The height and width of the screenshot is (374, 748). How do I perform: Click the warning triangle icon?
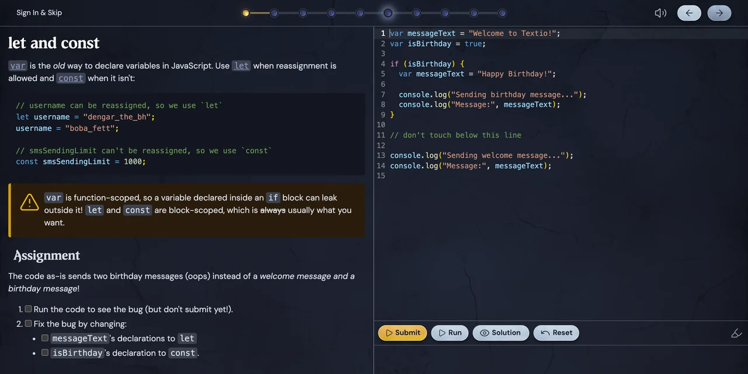(29, 202)
